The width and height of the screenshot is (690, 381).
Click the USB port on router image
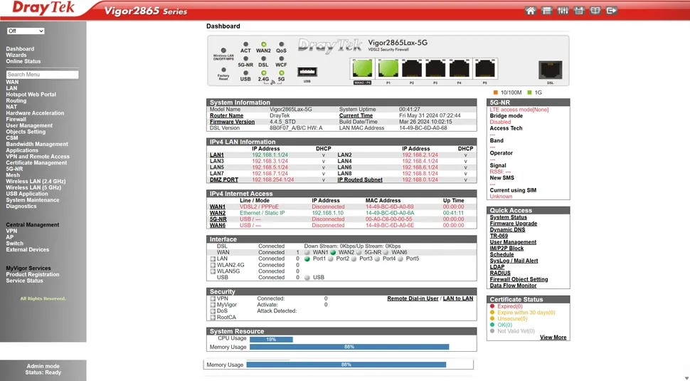click(307, 72)
